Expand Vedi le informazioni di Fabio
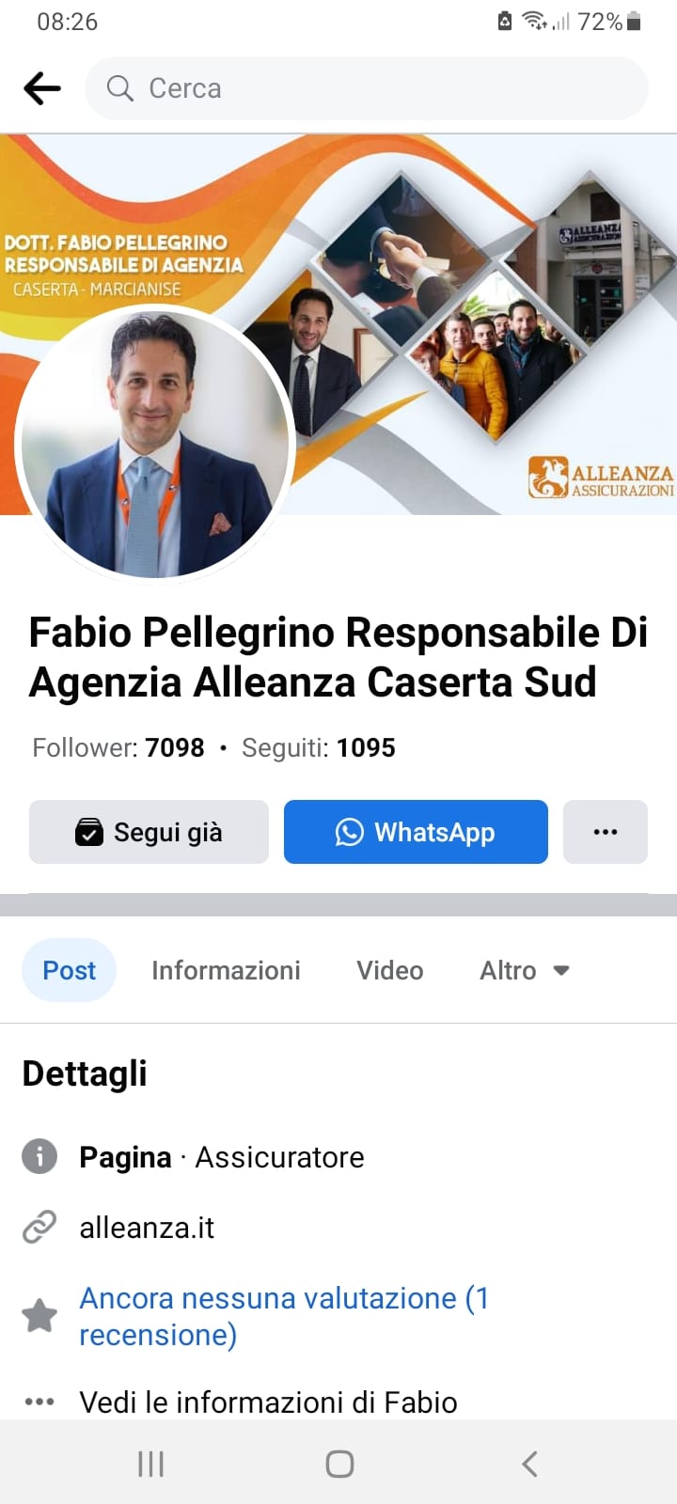This screenshot has height=1504, width=677. tap(268, 1402)
